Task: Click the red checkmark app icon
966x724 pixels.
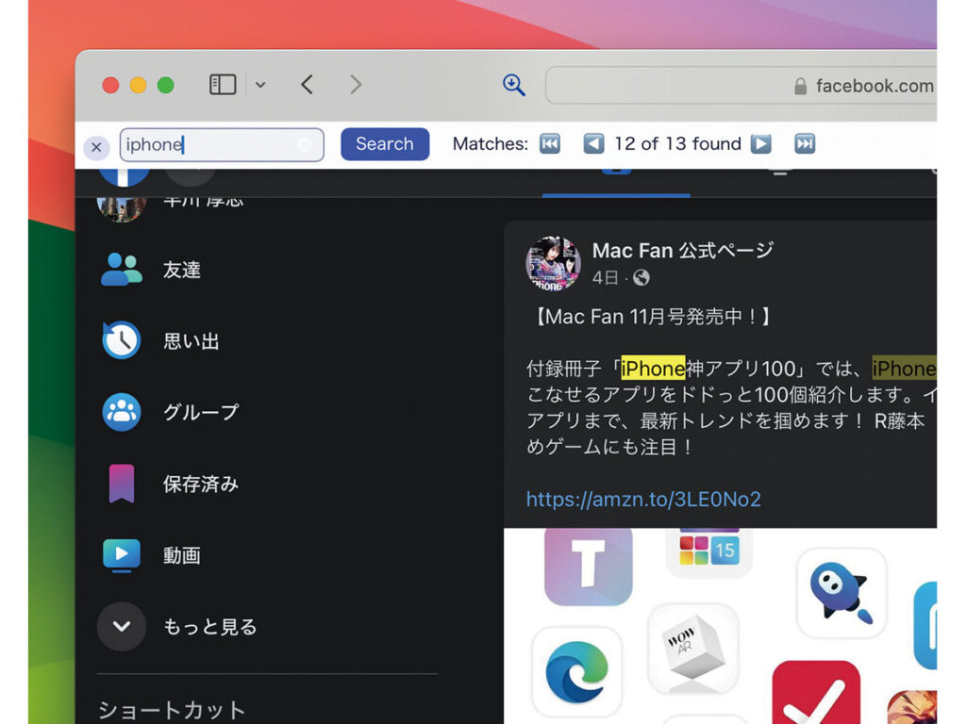Action: [816, 693]
